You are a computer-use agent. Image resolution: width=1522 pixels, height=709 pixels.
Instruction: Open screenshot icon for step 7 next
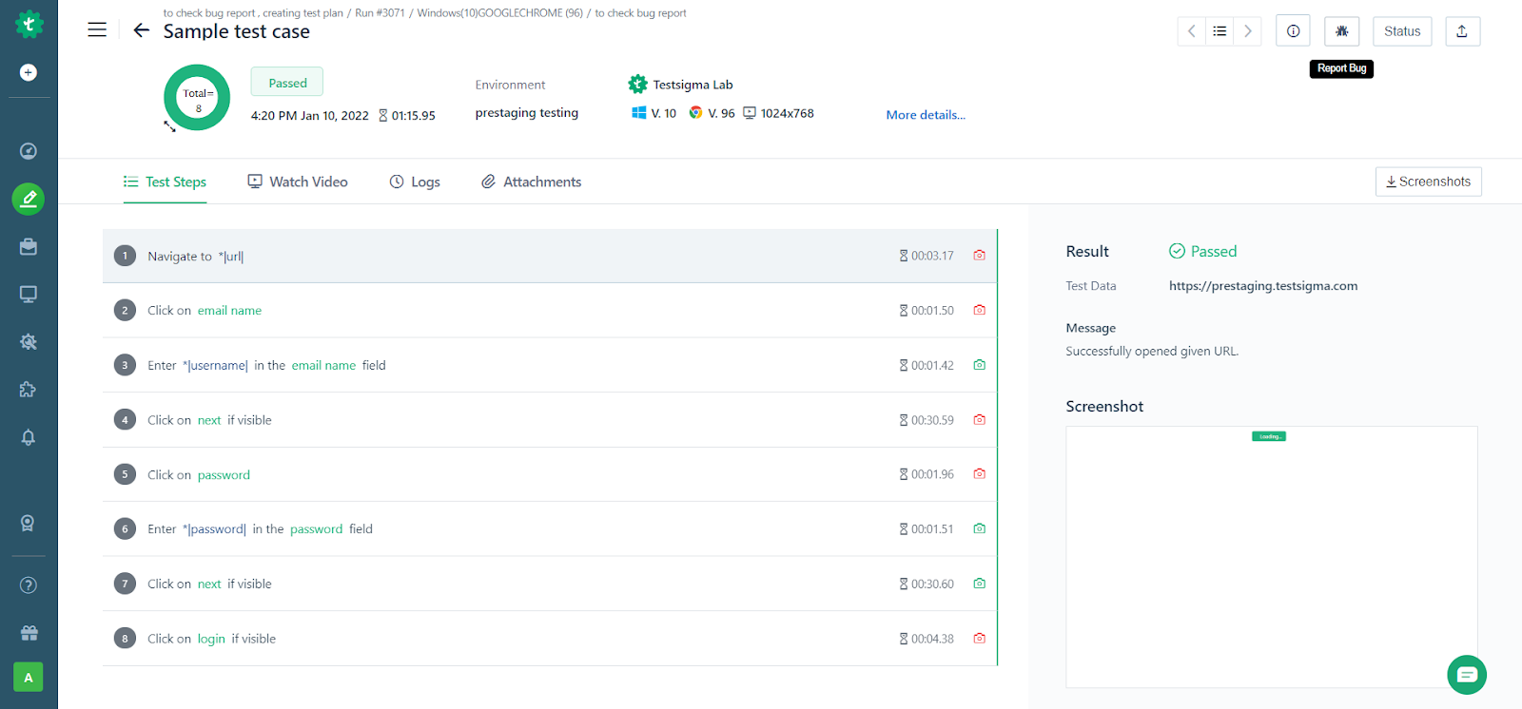click(979, 584)
